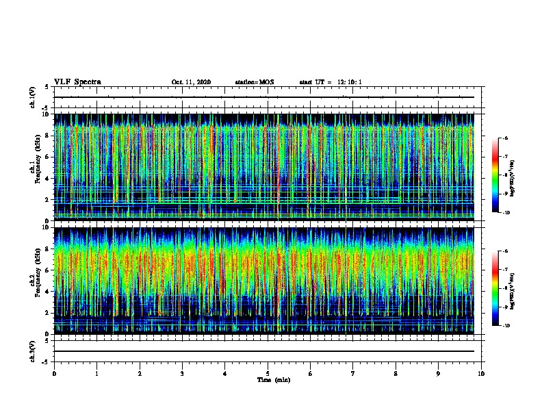This screenshot has height=419, width=542.
Task: Click the time axis tick label "3"
Action: click(x=182, y=374)
